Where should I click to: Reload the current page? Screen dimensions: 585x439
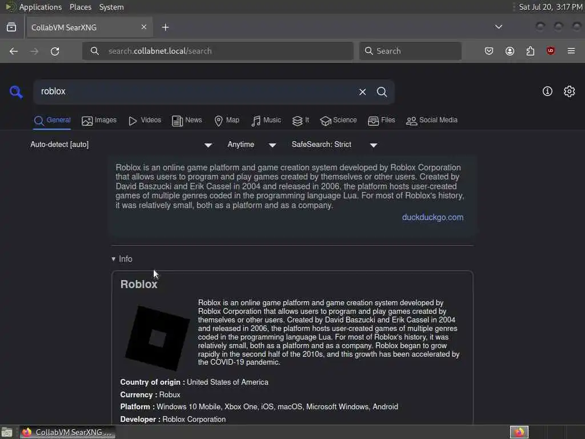point(55,51)
